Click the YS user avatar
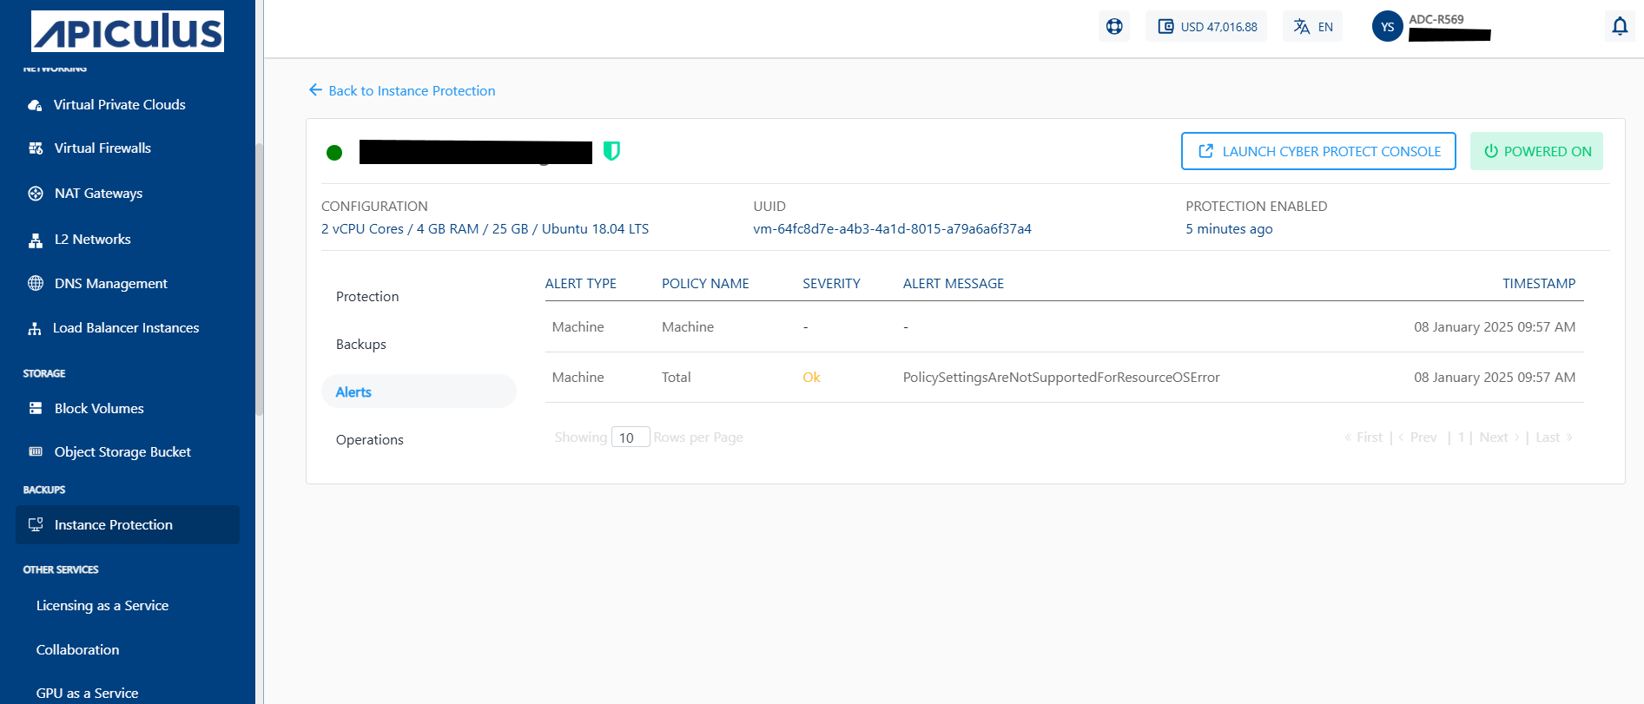This screenshot has height=704, width=1644. 1387,27
